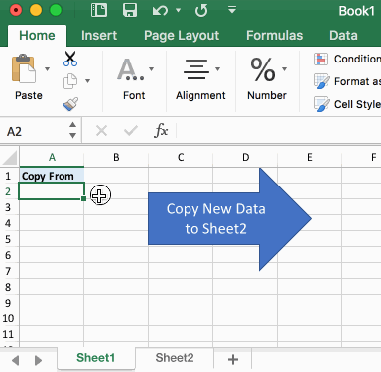381x372 pixels.
Task: Select column C header
Action: click(181, 158)
